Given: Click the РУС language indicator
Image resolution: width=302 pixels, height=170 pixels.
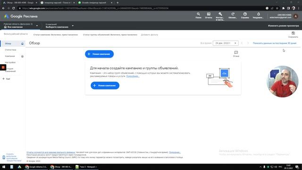Looking at the screenshot, I should pyautogui.click(x=280, y=167).
